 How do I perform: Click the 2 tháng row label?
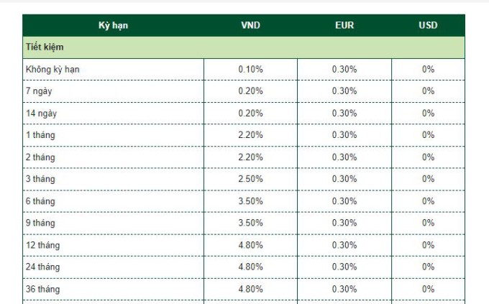(40, 157)
